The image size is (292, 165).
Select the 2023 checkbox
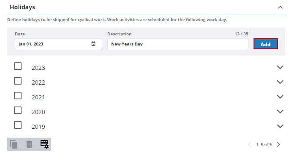click(18, 66)
